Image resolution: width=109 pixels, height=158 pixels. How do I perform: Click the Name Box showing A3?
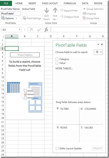coord(11,30)
